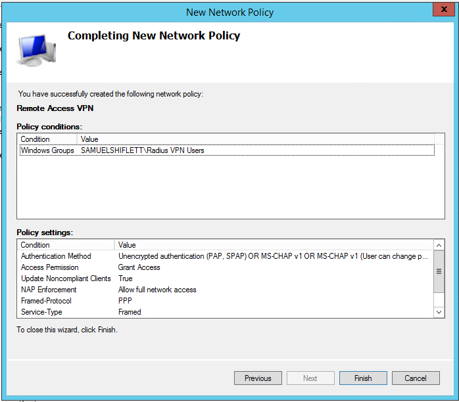The width and height of the screenshot is (459, 402).
Task: Click the Policy settings Condition column header
Action: click(66, 245)
